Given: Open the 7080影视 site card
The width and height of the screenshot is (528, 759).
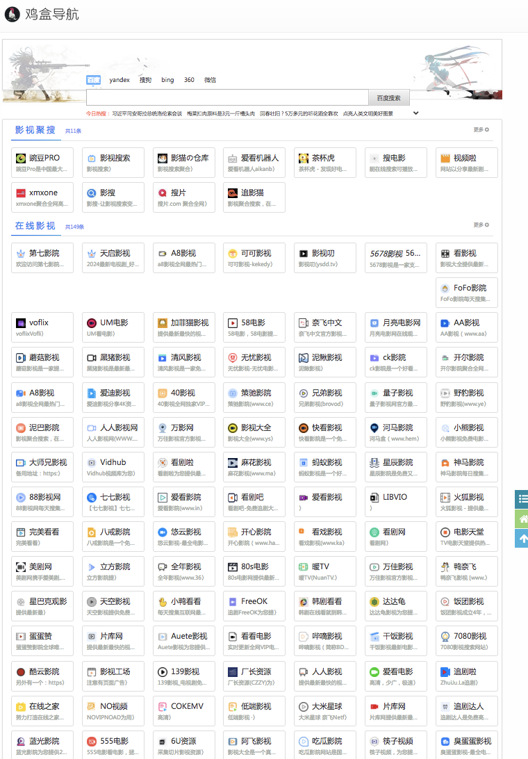Looking at the screenshot, I should 467,641.
